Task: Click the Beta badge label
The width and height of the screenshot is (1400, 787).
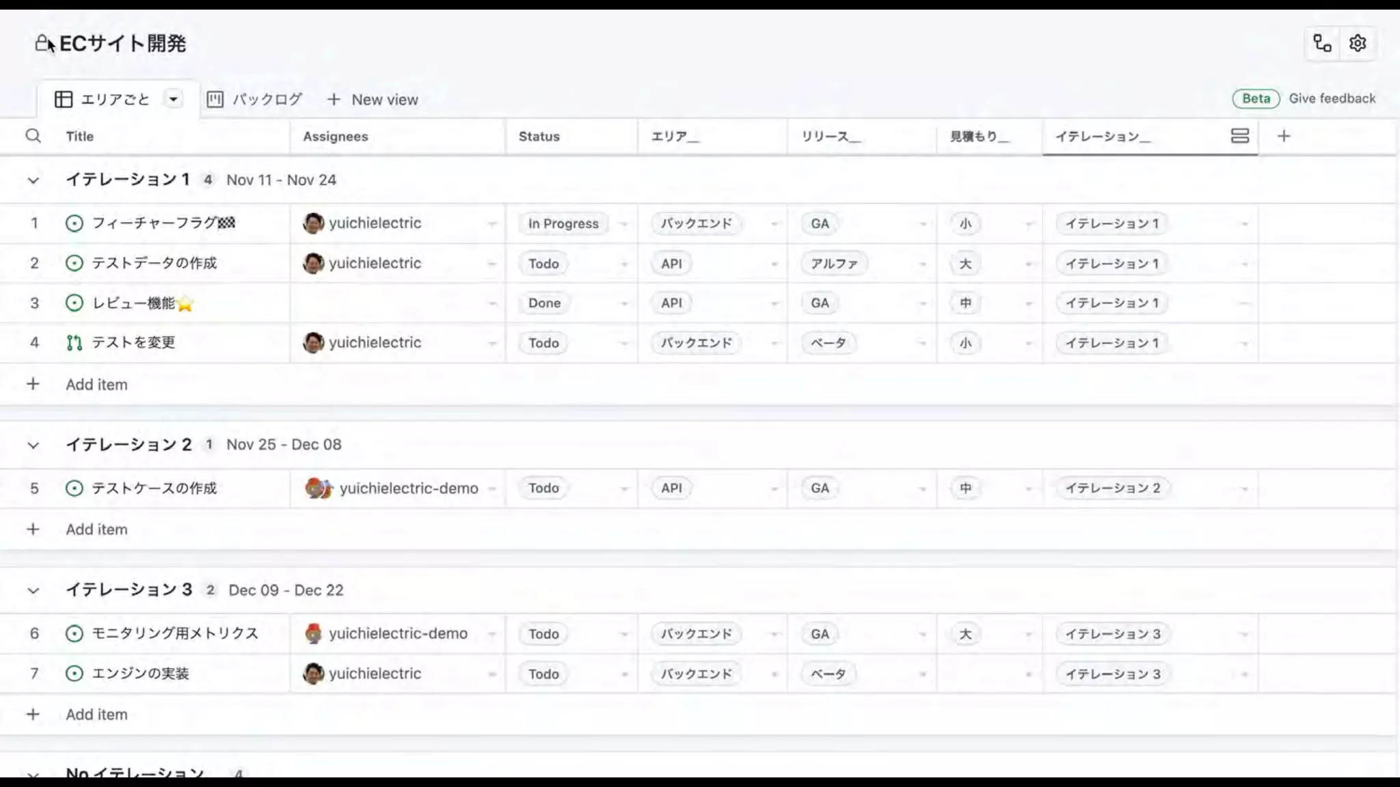Action: coord(1255,98)
